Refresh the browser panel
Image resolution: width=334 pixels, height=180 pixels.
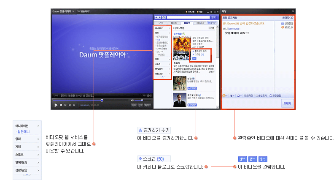(164, 17)
